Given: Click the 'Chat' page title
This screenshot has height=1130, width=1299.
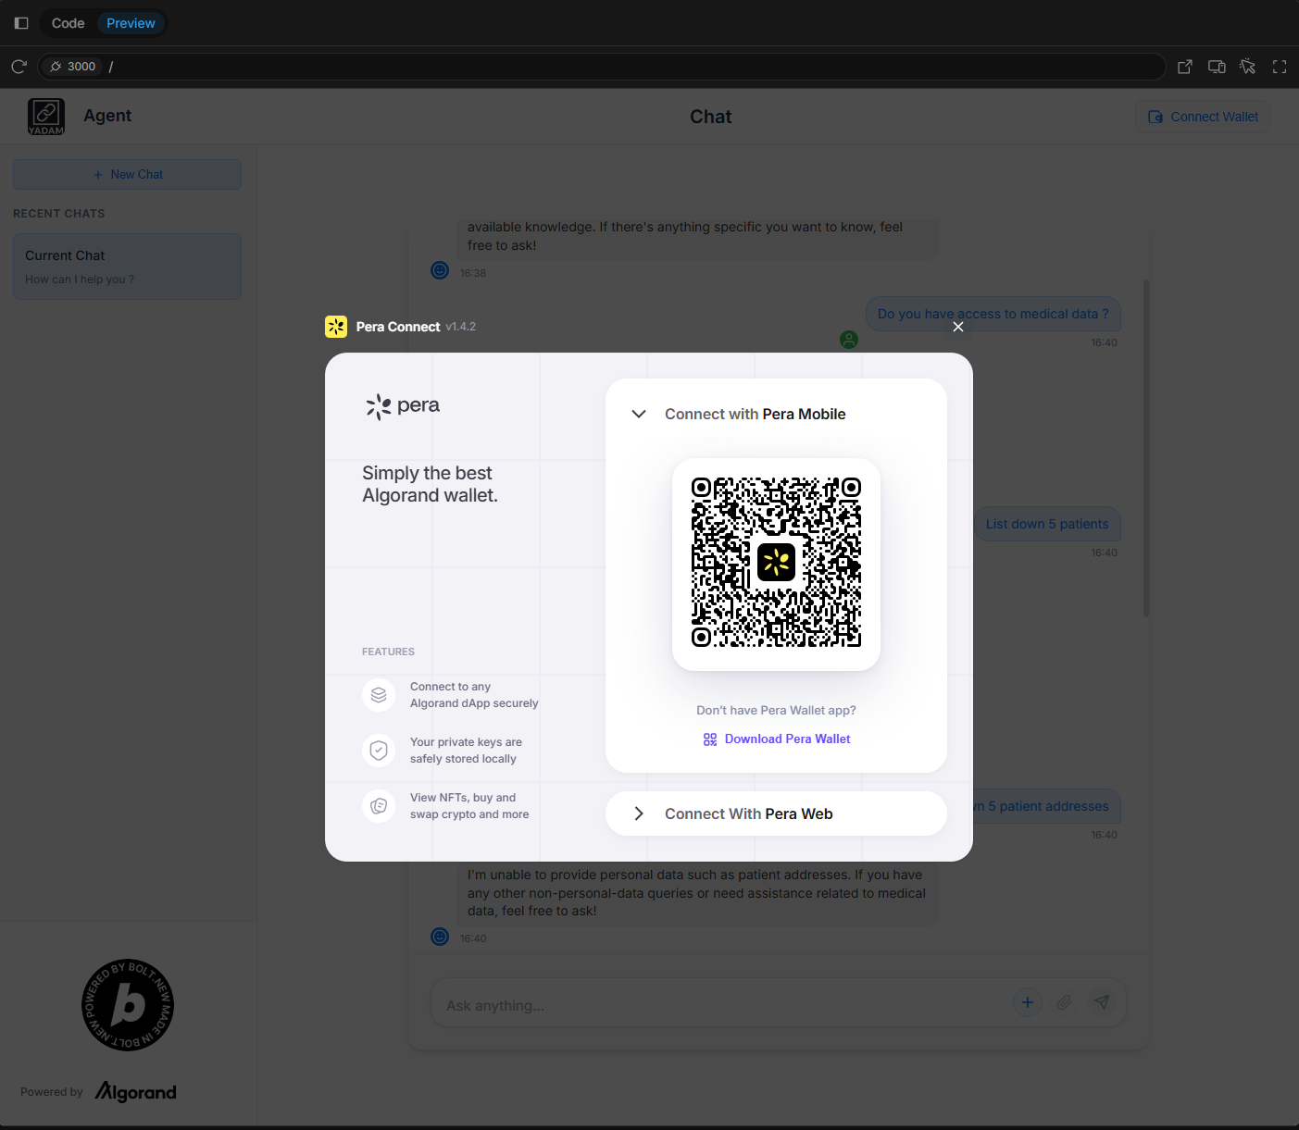Looking at the screenshot, I should pos(710,117).
